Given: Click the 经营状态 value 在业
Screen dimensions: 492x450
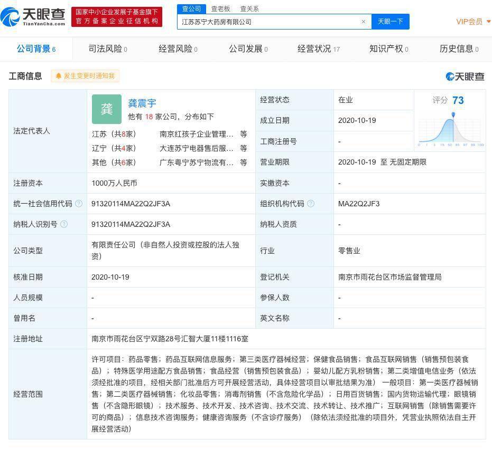Looking at the screenshot, I should 346,100.
